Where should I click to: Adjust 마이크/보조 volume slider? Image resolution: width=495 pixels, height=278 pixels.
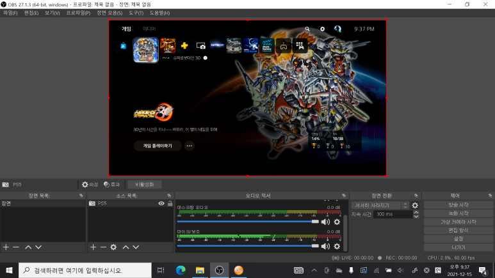pyautogui.click(x=248, y=246)
